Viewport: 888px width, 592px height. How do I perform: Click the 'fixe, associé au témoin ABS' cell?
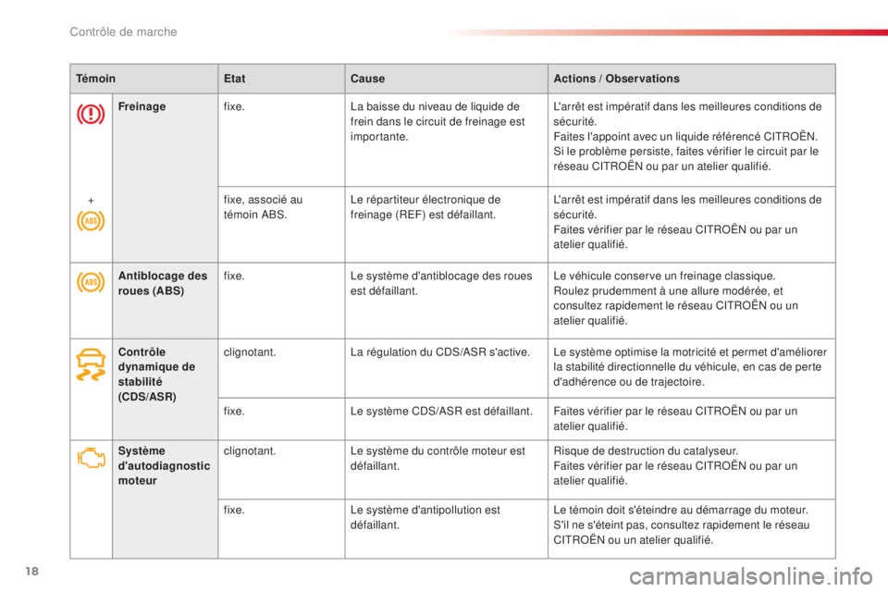click(x=263, y=207)
